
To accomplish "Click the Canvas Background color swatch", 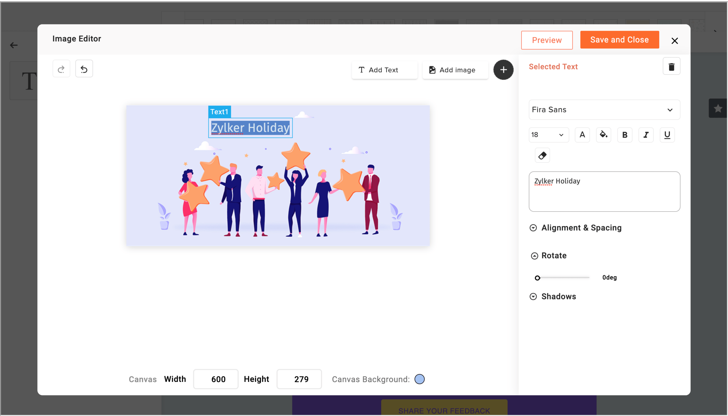I will 419,379.
